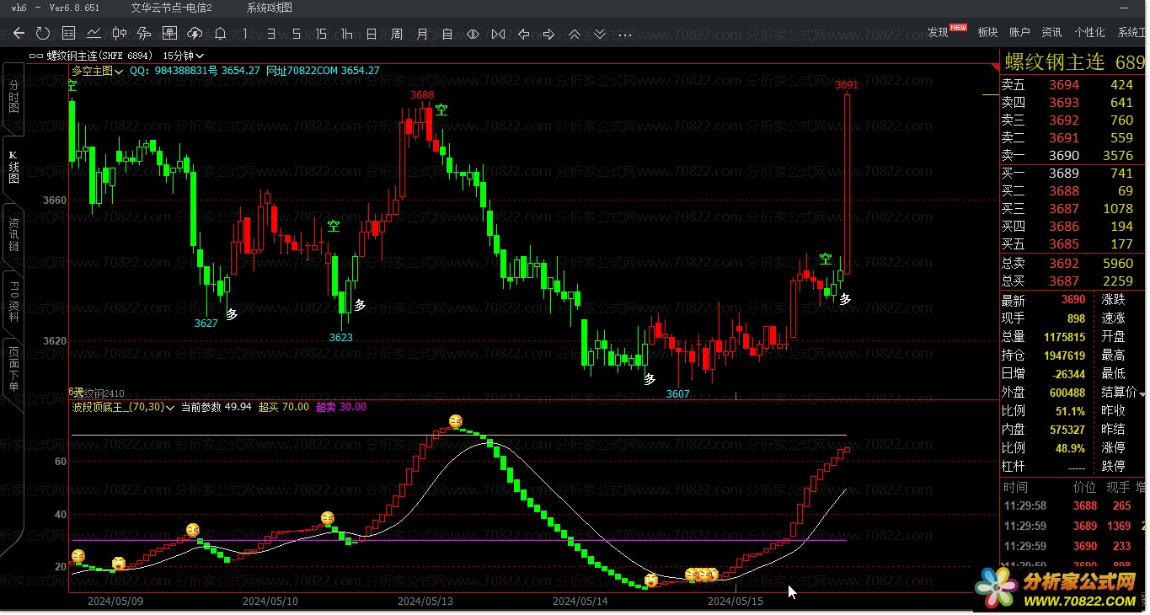Click the 总量 1175815 value
1150x615 pixels.
[1064, 337]
